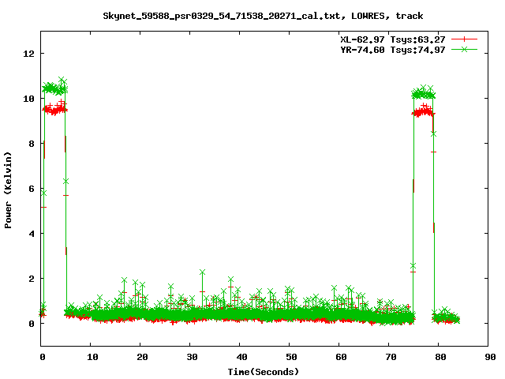Click the x-axis tick label 70
Image resolution: width=505 pixels, height=379 pixels.
[x=391, y=357]
